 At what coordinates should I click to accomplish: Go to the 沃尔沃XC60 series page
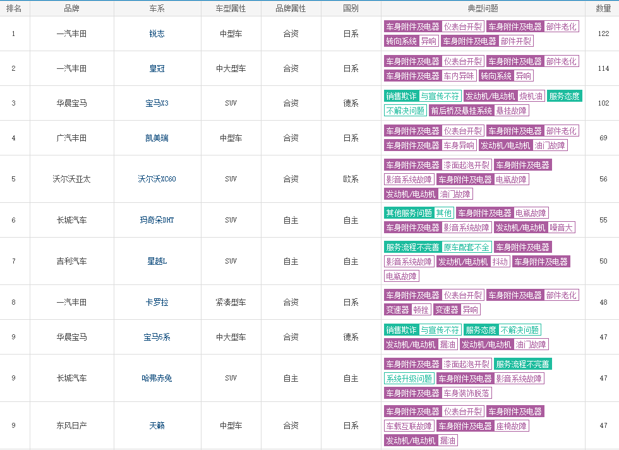(x=157, y=179)
